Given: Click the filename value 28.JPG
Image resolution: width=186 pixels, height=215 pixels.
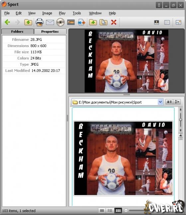Looking at the screenshot, I should click(x=36, y=39).
